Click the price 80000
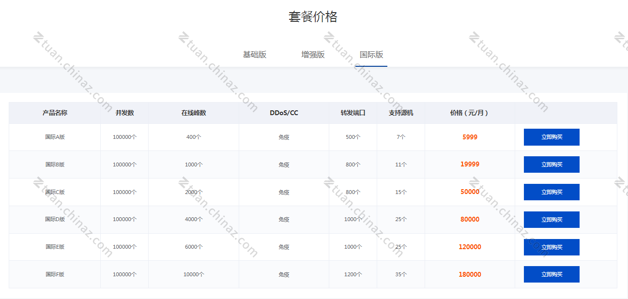The width and height of the screenshot is (628, 299). 470,219
